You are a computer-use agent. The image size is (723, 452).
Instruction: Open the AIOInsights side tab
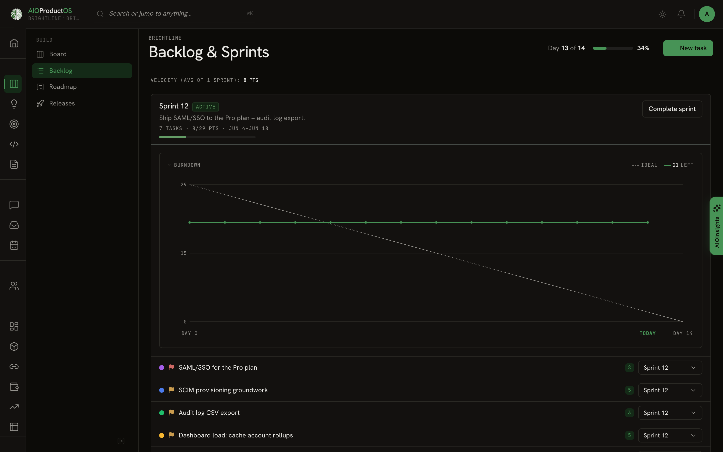(716, 226)
